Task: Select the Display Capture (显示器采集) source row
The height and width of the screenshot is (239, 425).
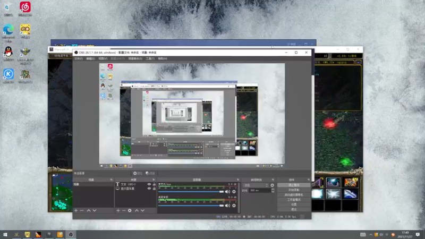Action: tap(135, 189)
